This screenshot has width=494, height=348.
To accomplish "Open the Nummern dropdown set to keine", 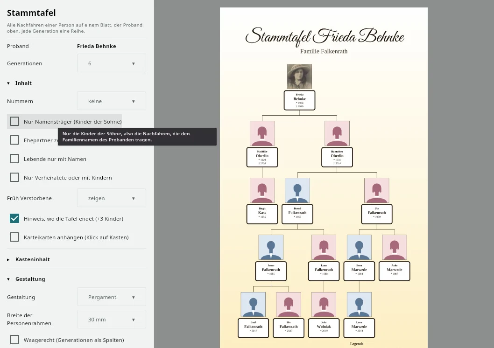I will (x=112, y=101).
